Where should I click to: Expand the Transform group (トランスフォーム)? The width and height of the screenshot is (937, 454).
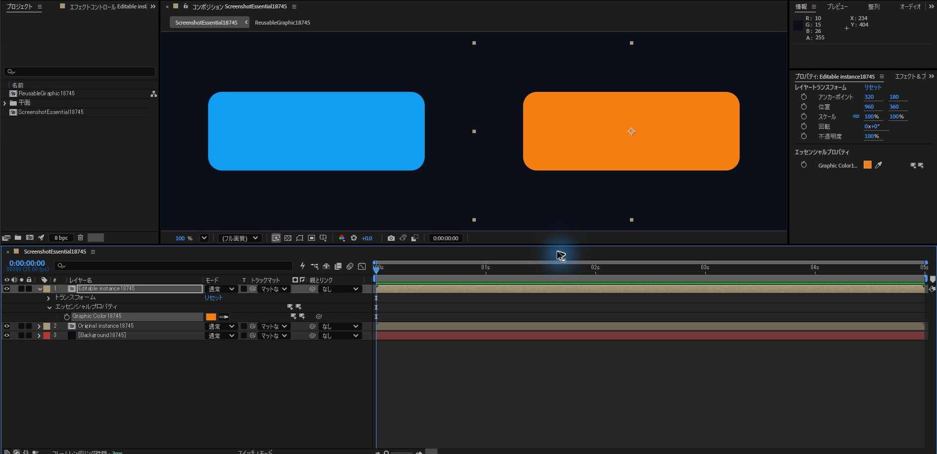point(48,298)
